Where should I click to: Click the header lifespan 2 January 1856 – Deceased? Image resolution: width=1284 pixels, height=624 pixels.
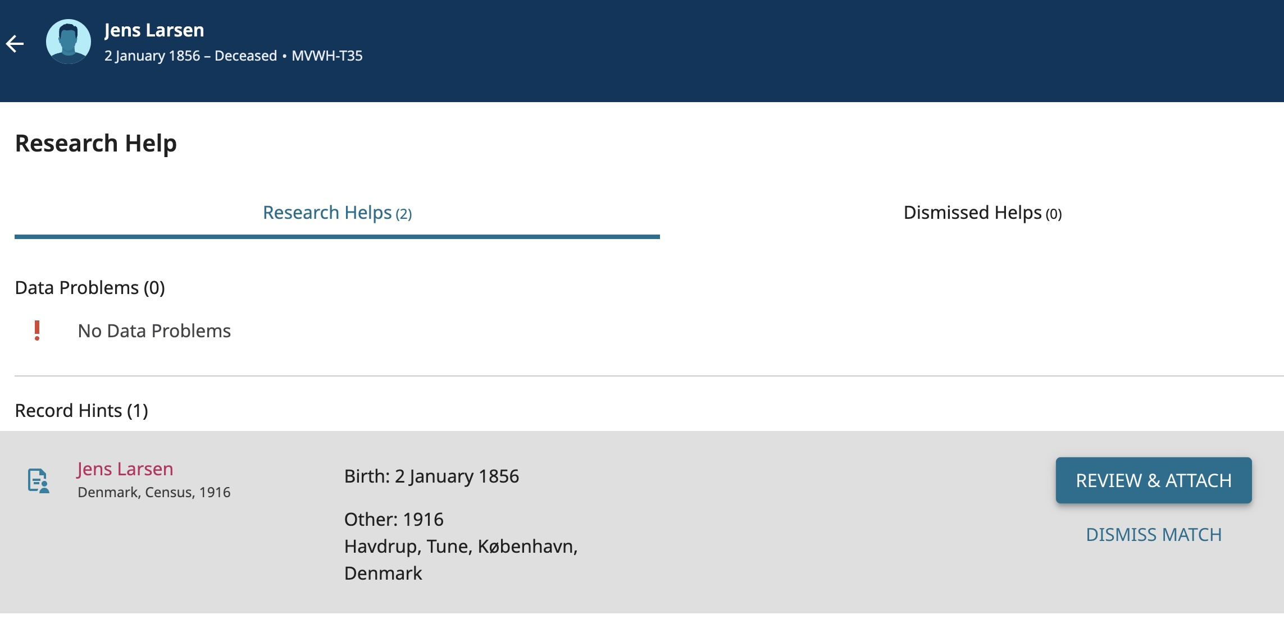190,56
